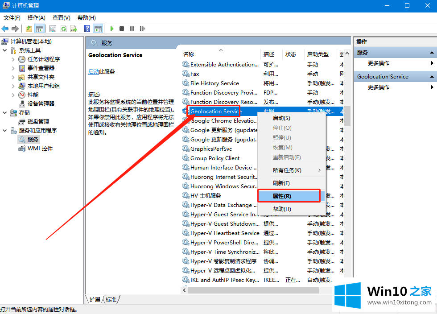The height and width of the screenshot is (314, 437).
Task: Select the Geolocation Service row
Action: pos(263,111)
